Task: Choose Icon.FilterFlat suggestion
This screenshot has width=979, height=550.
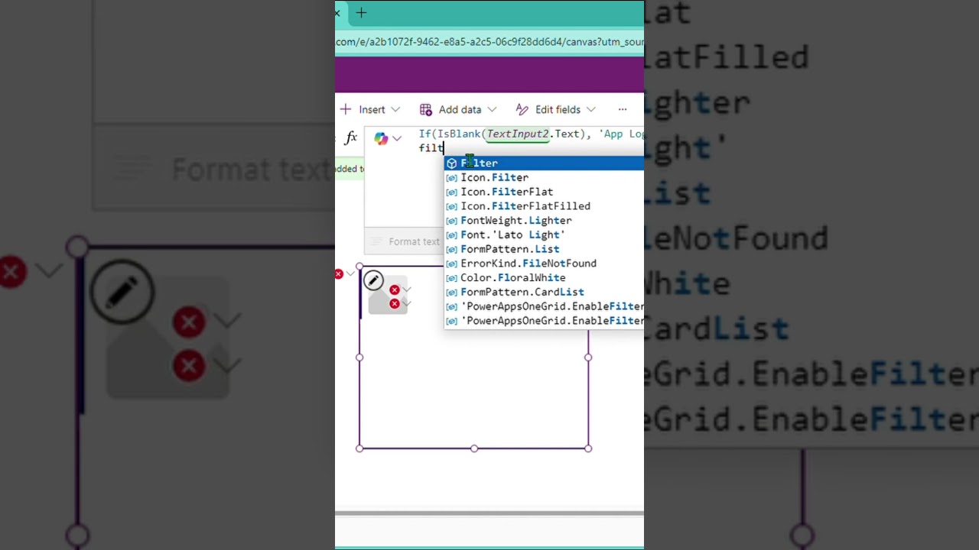Action: (544, 192)
